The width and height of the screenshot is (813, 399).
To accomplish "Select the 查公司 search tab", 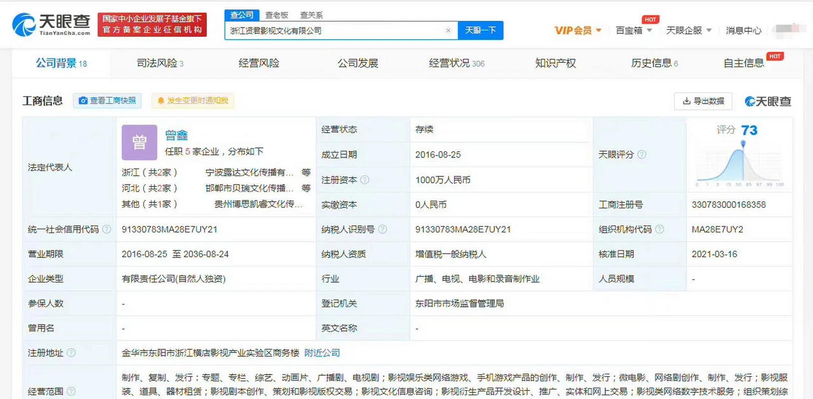I will [242, 15].
